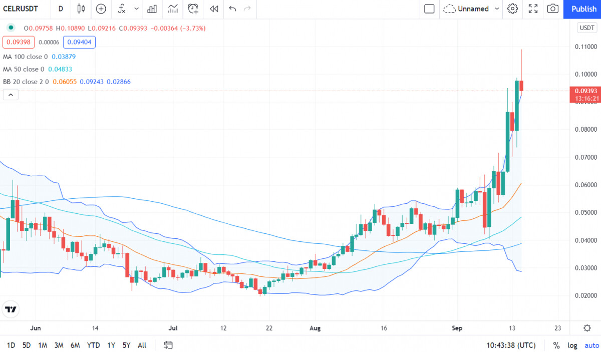601x352 pixels.
Task: Select the 1M date range
Action: pos(43,345)
